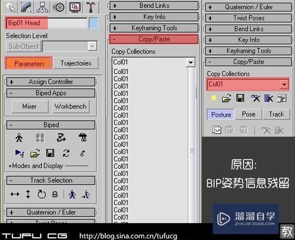The width and height of the screenshot is (295, 240).
Task: Select the Track mode button
Action: pyautogui.click(x=276, y=114)
